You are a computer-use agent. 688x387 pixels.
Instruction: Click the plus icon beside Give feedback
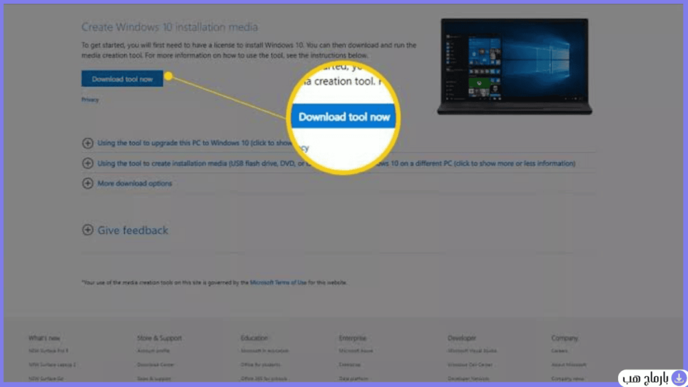tap(88, 230)
